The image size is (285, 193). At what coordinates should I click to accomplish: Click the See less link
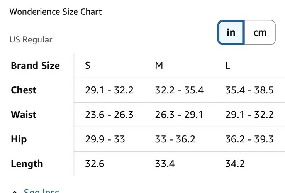click(41, 191)
